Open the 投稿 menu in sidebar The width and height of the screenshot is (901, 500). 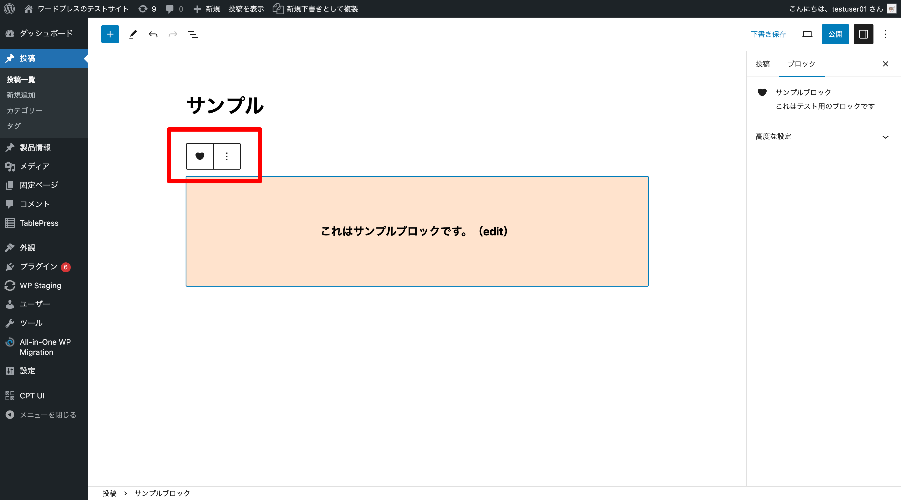(44, 58)
